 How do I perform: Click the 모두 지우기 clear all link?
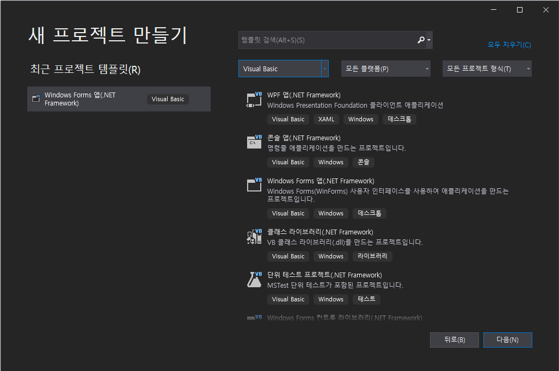[x=509, y=45]
